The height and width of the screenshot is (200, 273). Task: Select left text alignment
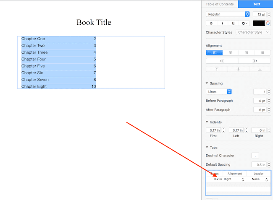214,53
